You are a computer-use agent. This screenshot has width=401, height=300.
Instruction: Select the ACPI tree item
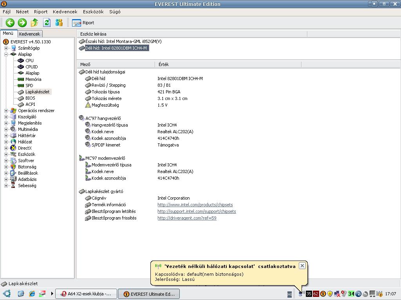click(30, 104)
